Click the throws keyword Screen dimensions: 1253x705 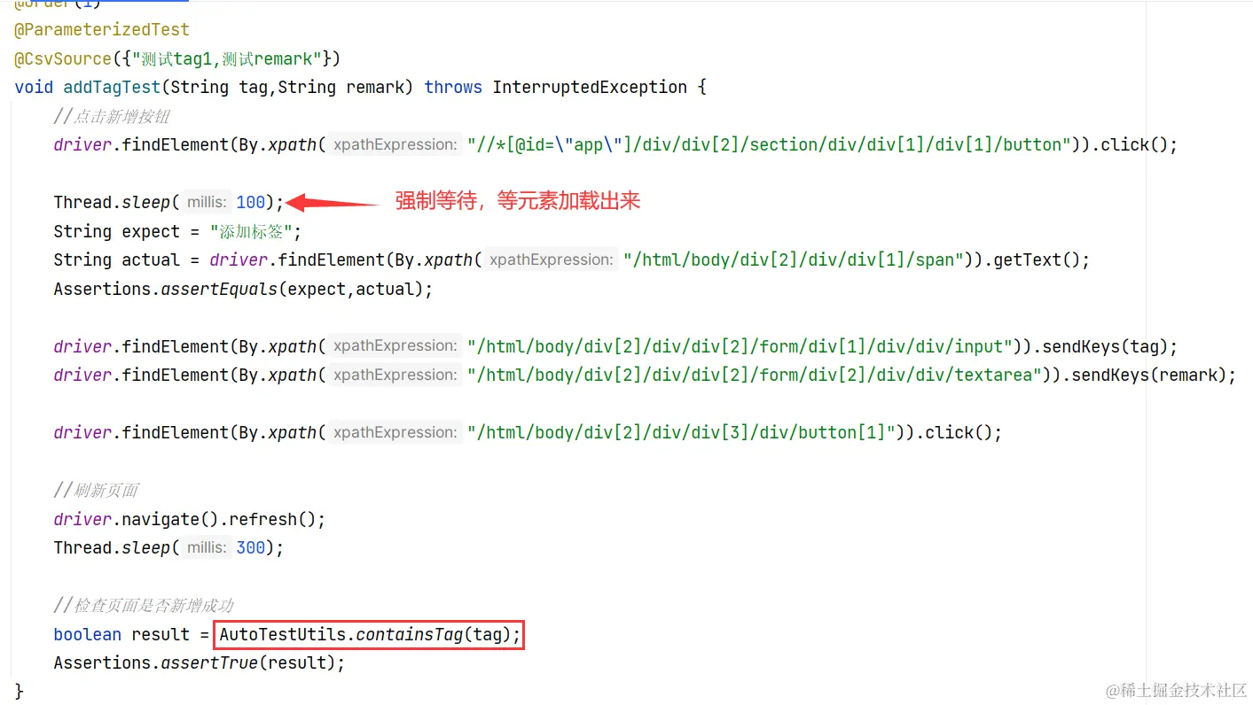point(453,87)
